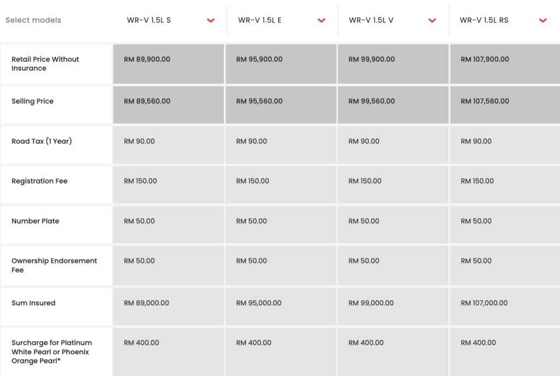Select the Road Tax (1 Year) label

tap(42, 141)
